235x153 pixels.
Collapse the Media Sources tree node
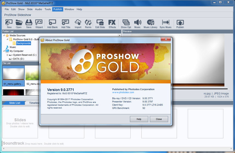pyautogui.click(x=4, y=35)
